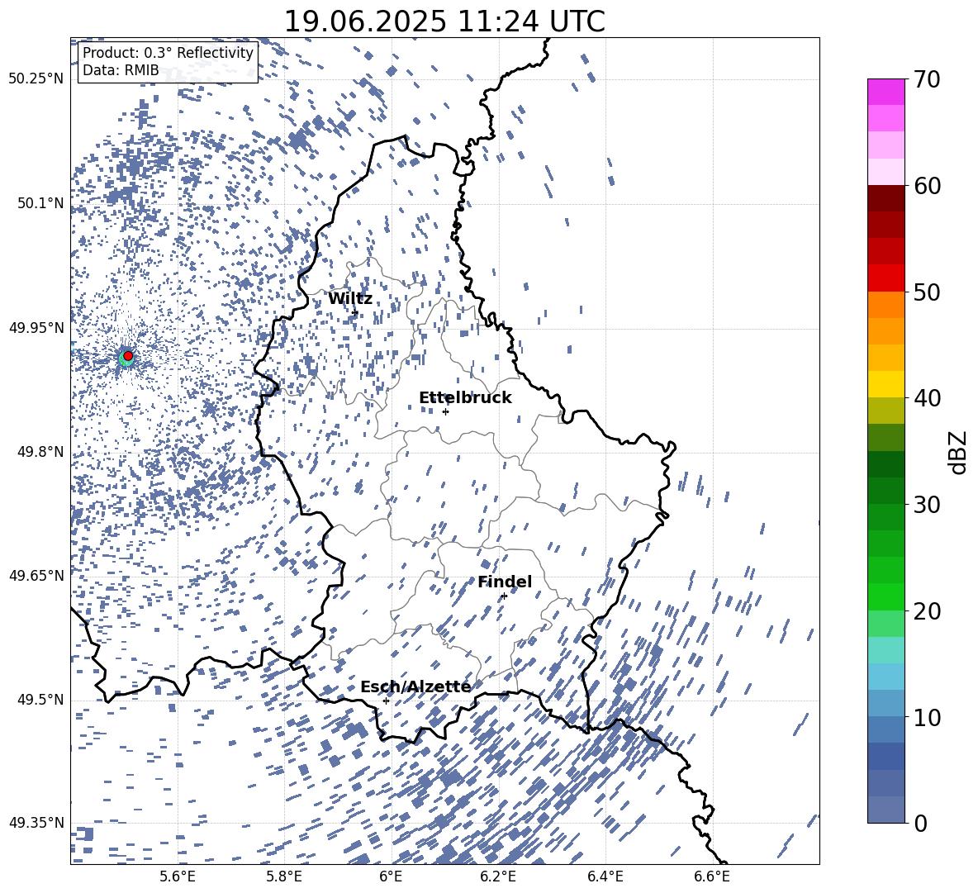Click the 5.8°E longitude label
The image size is (978, 893).
(x=284, y=876)
